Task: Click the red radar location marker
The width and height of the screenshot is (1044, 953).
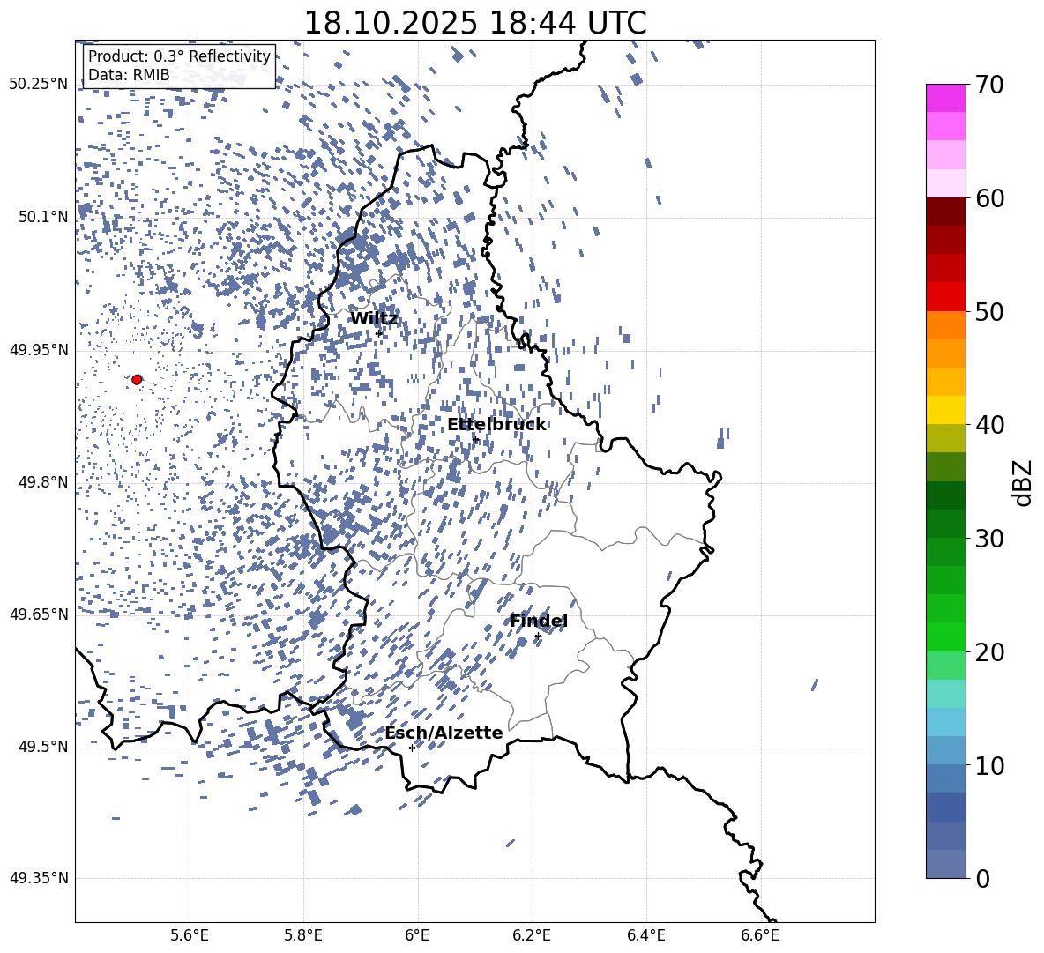Action: click(137, 380)
